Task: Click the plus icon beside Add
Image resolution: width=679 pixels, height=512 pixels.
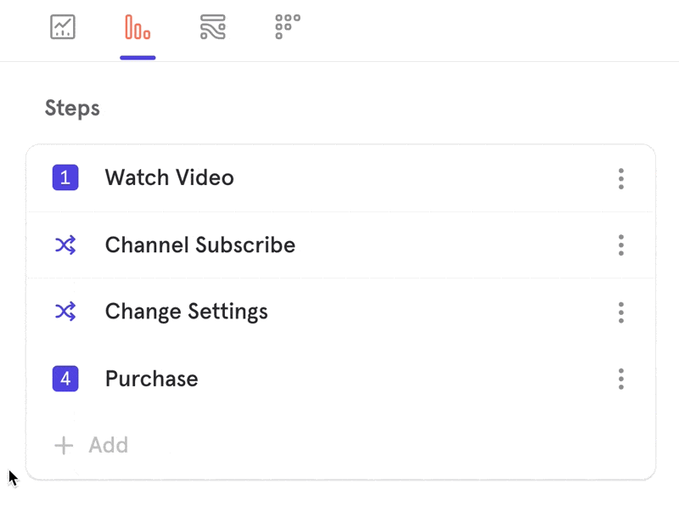Action: tap(64, 446)
